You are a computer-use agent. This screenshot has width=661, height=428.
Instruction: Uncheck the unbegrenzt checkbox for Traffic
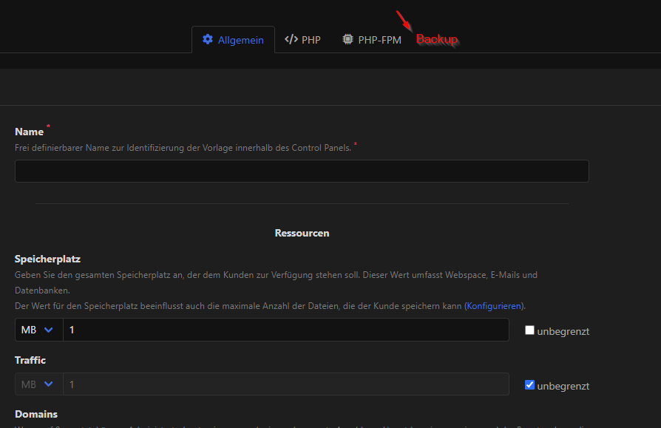click(x=529, y=385)
